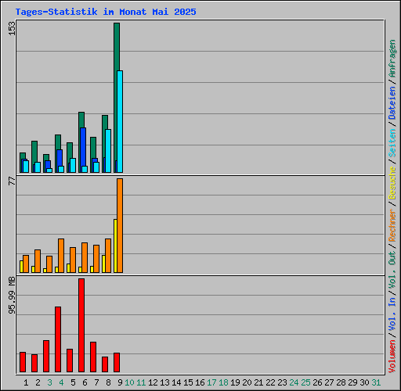Click the tallest red Volumen bar on day 6

click(x=81, y=325)
